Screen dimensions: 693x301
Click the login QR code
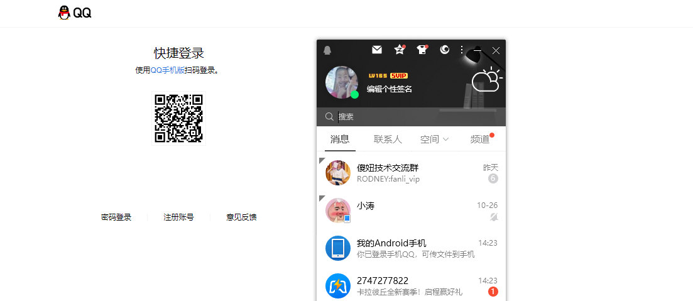pos(178,119)
